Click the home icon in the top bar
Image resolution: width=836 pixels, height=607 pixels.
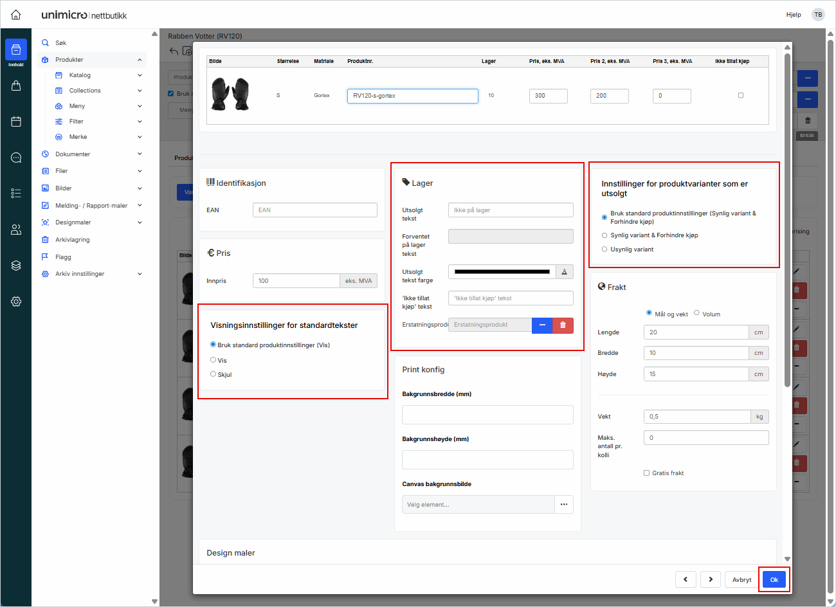click(16, 15)
